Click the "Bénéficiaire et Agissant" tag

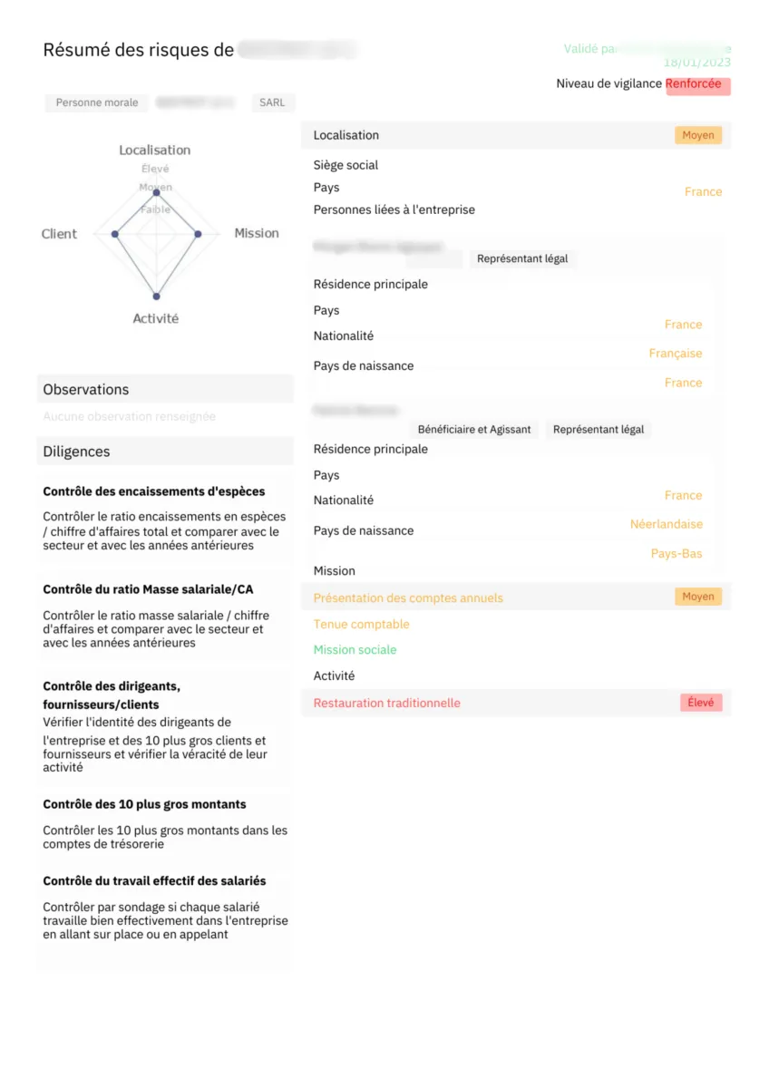474,429
